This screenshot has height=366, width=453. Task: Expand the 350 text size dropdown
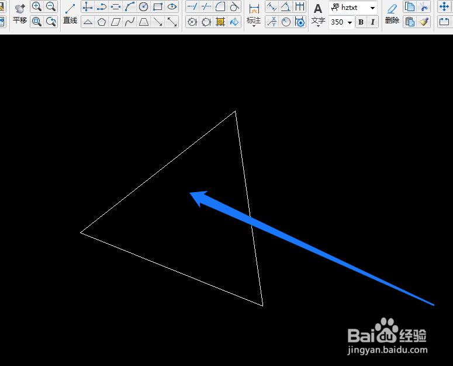click(x=350, y=22)
